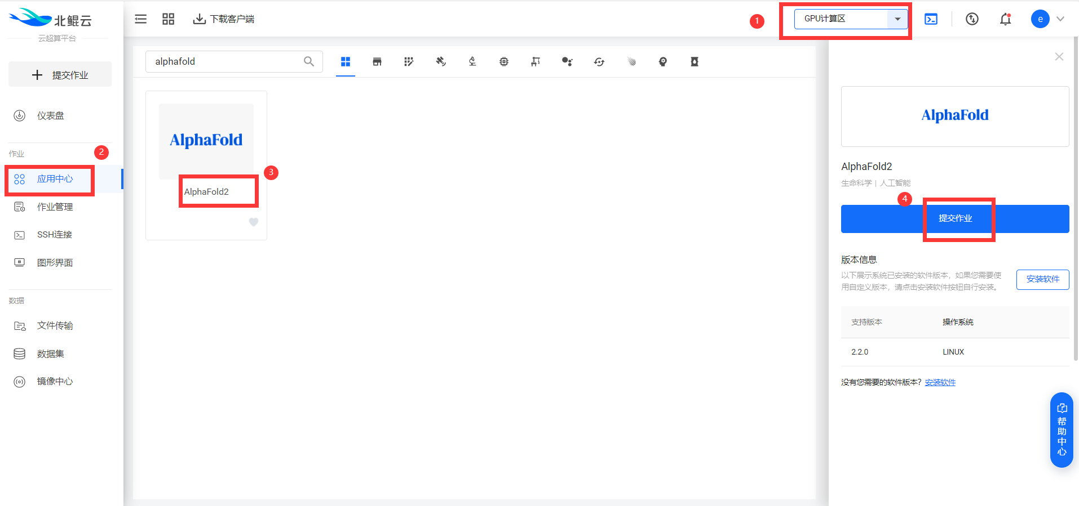The width and height of the screenshot is (1079, 506).
Task: Select the bubbles molecule category icon
Action: tap(567, 61)
